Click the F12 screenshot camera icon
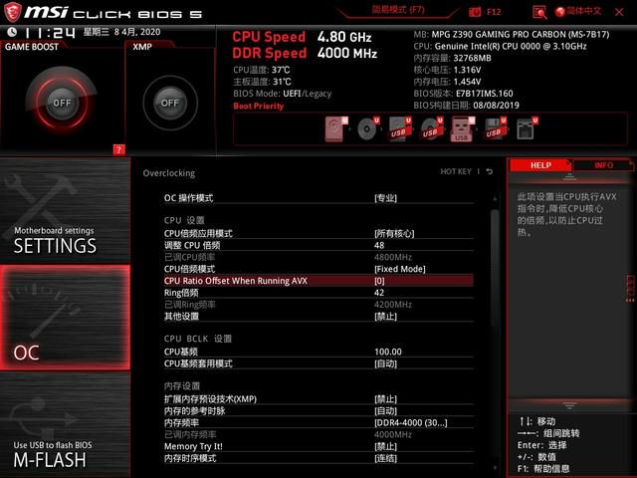 click(x=475, y=12)
